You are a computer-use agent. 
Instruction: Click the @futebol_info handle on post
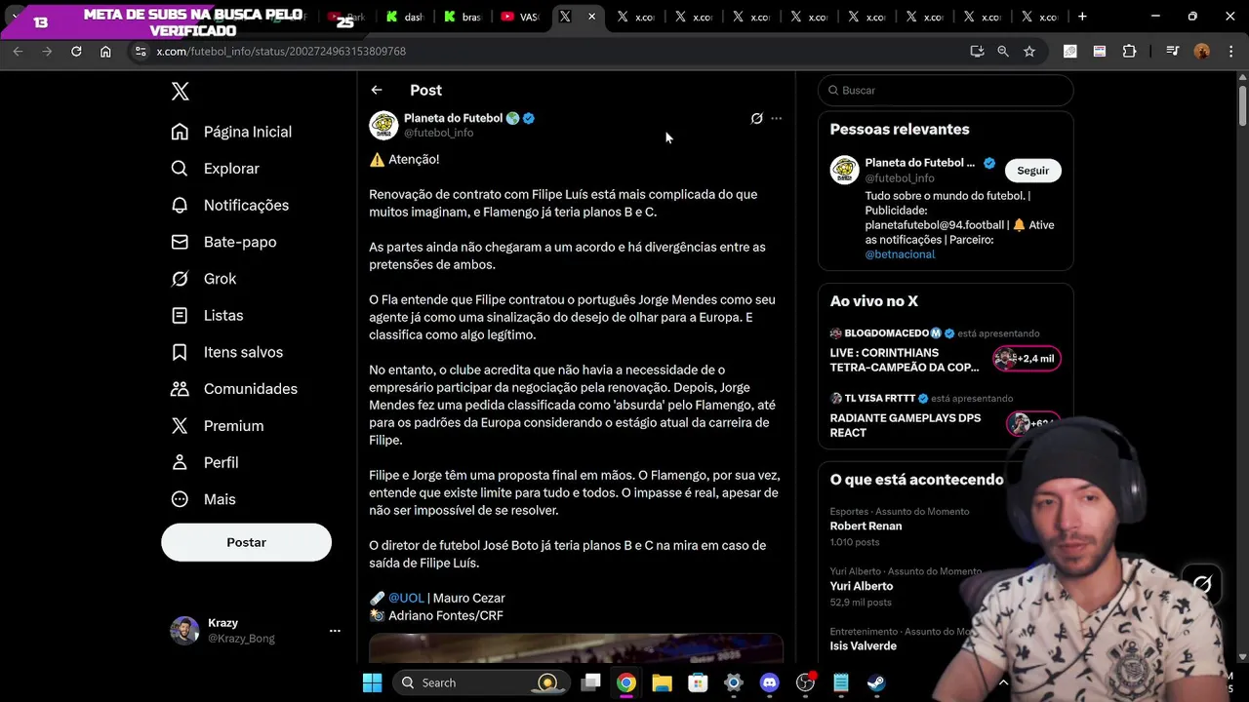(x=438, y=133)
